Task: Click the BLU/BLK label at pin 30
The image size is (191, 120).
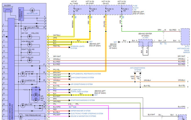Action: pos(56,112)
